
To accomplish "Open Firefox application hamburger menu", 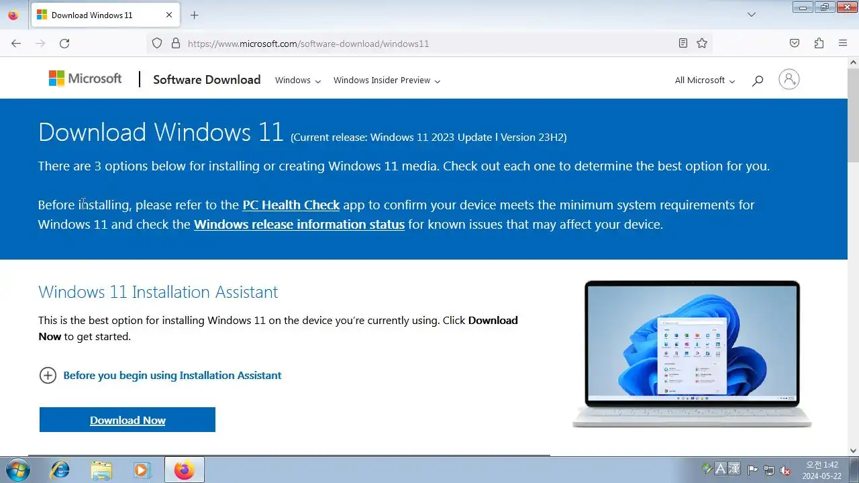I will pos(843,43).
